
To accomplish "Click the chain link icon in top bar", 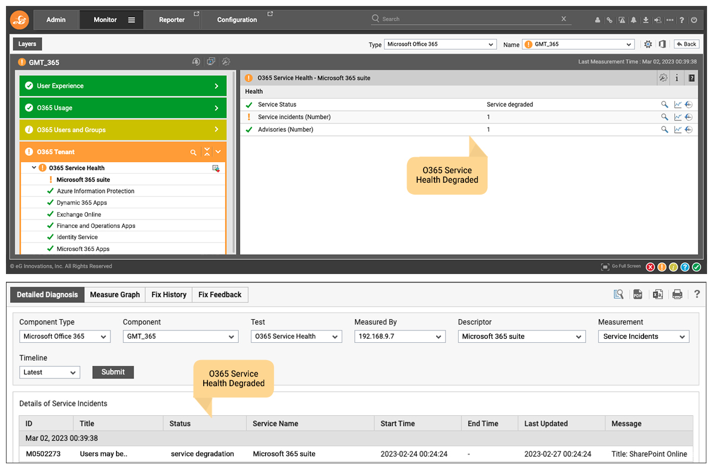I will [x=610, y=20].
